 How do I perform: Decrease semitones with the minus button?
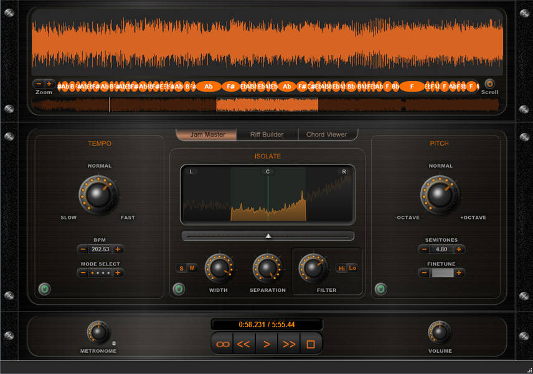point(424,249)
